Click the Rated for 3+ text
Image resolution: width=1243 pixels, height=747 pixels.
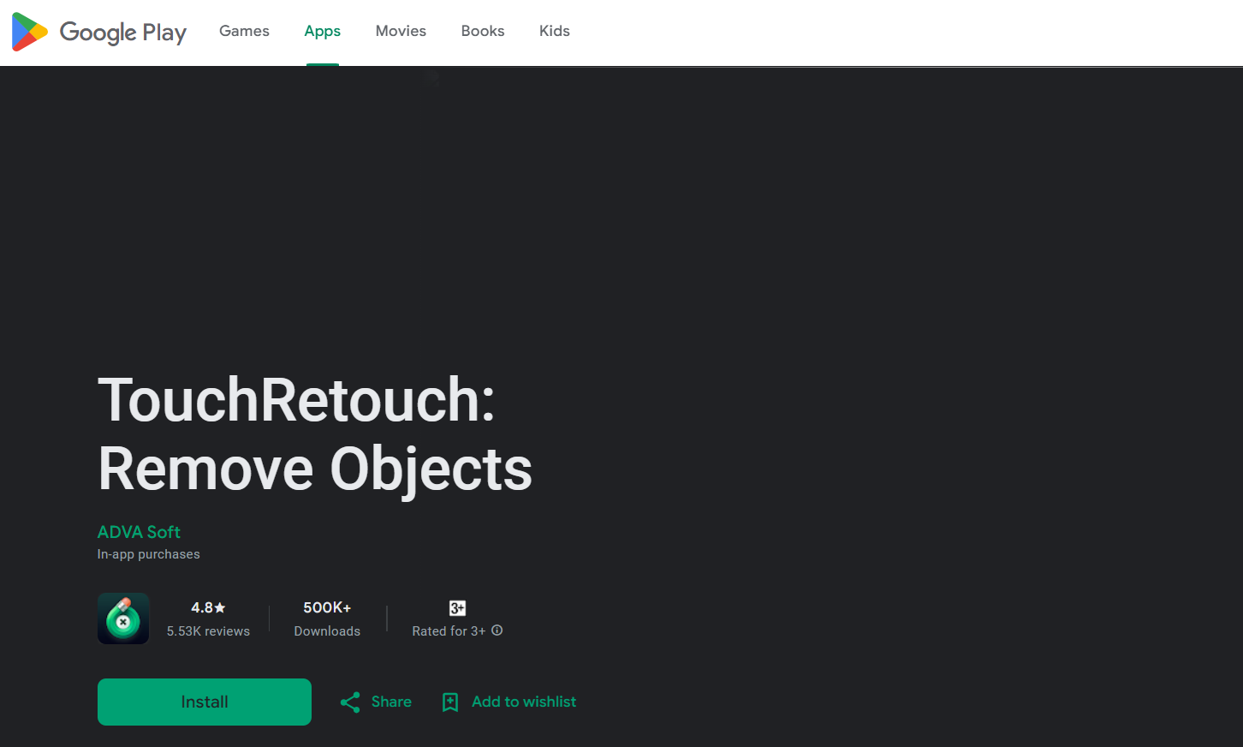point(449,631)
